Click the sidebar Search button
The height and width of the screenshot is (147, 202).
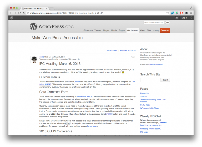(165, 80)
